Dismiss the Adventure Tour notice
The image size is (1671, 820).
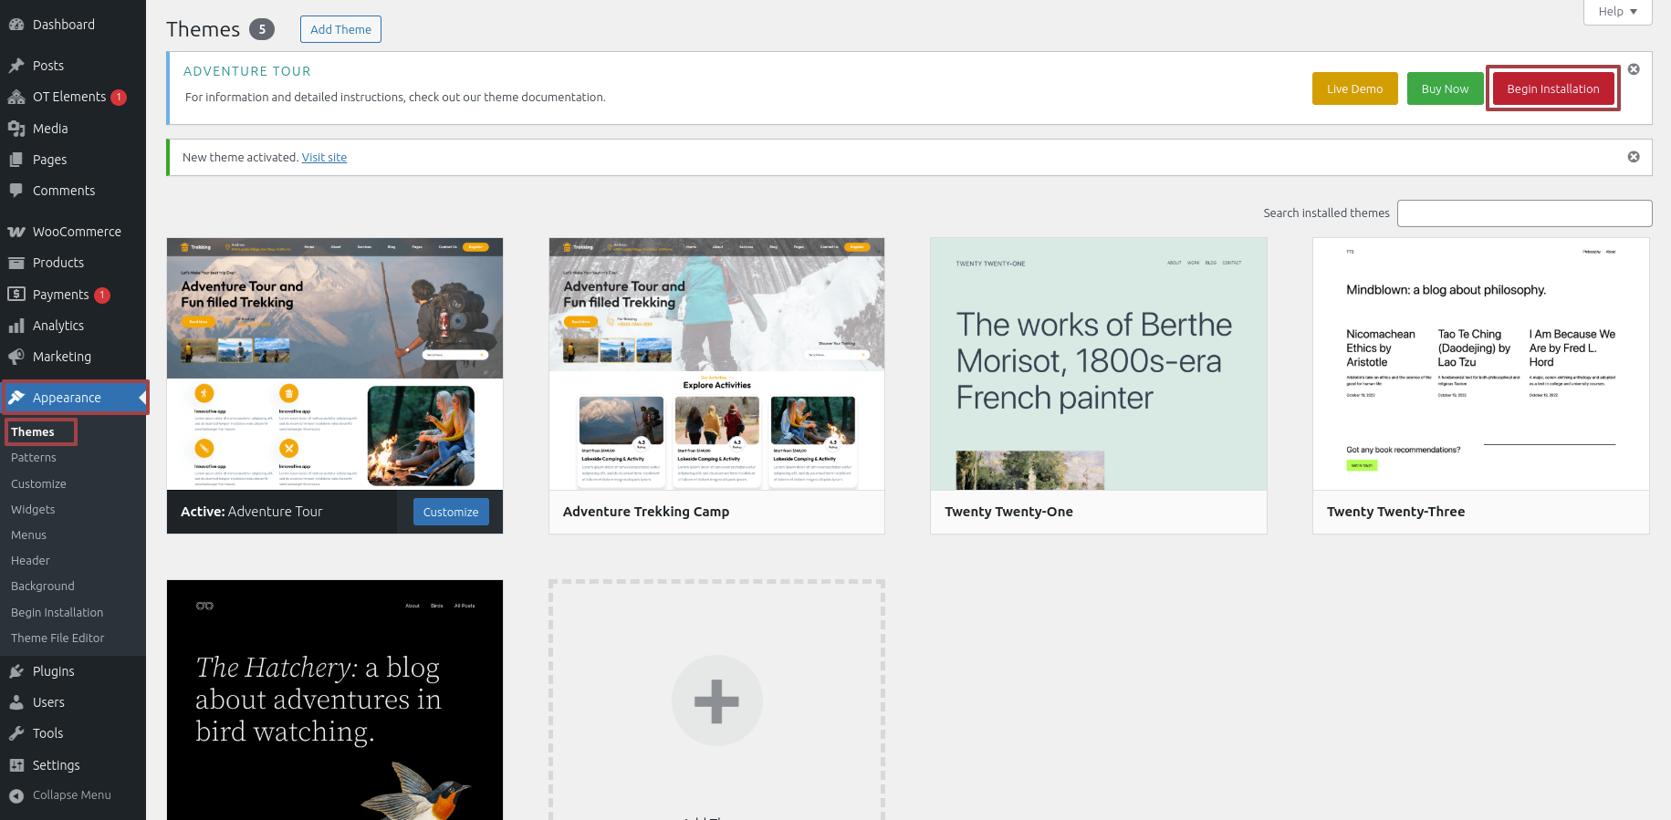point(1634,69)
